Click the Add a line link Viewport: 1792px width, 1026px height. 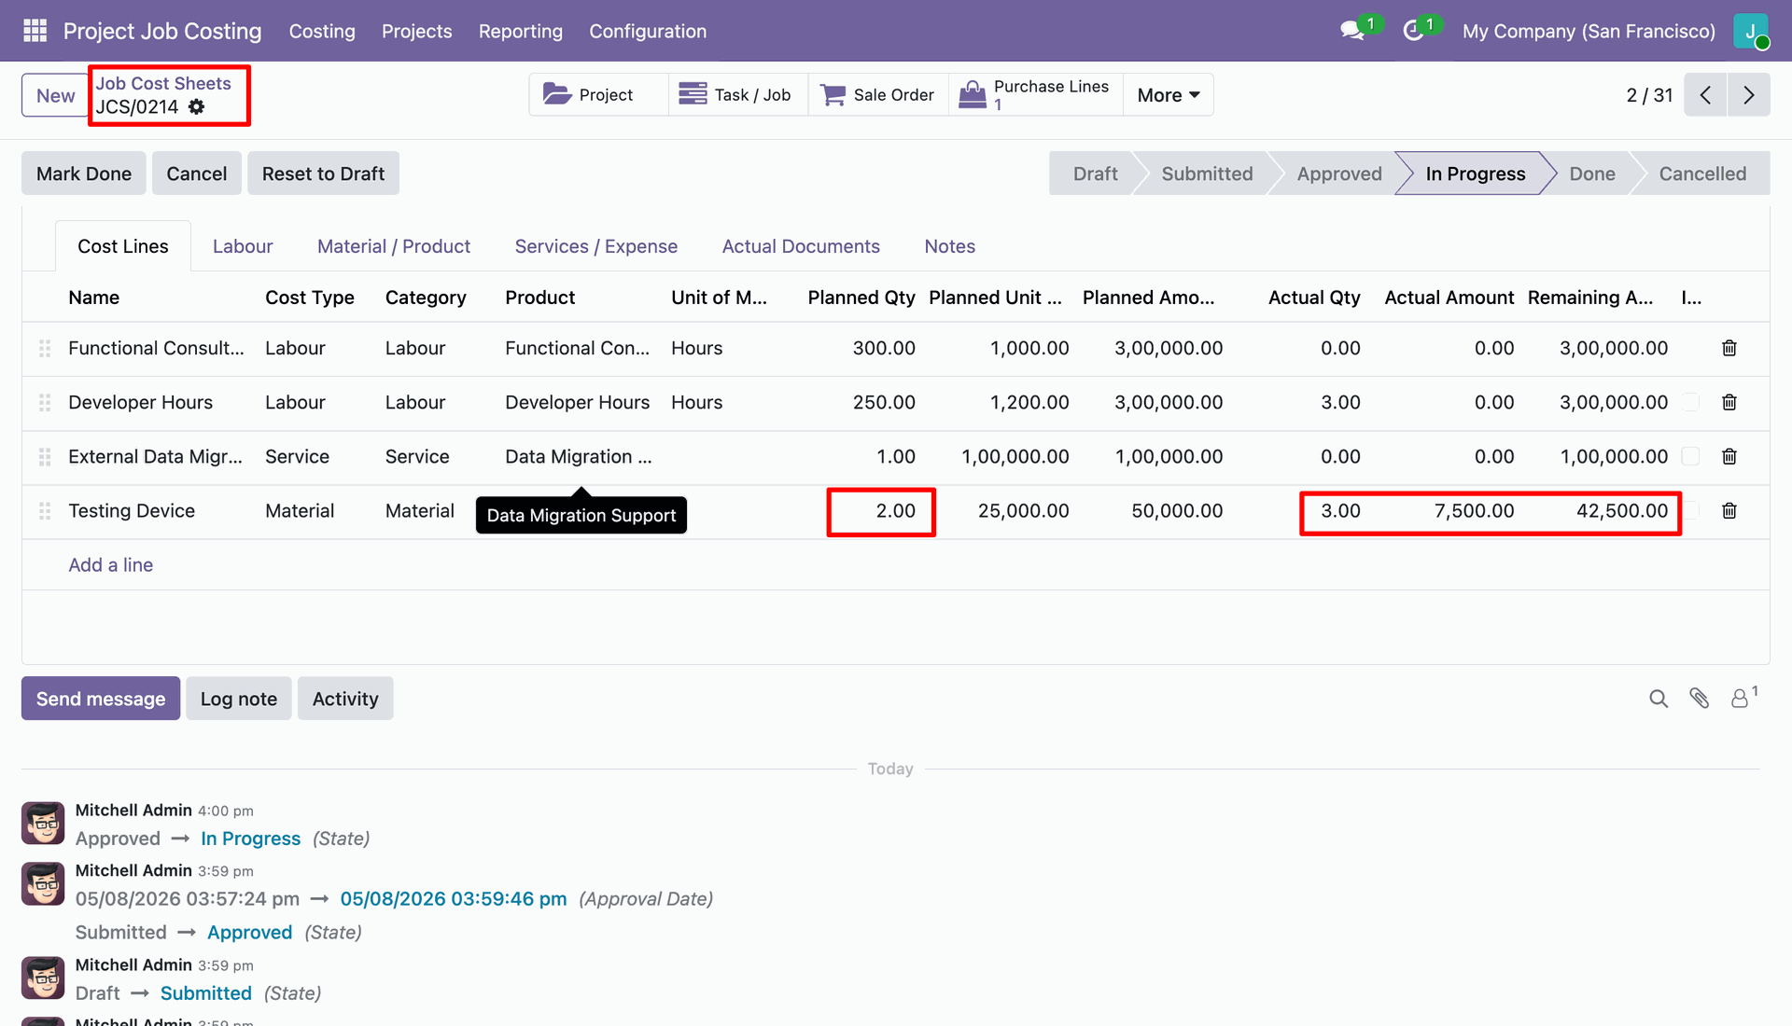[x=110, y=565]
